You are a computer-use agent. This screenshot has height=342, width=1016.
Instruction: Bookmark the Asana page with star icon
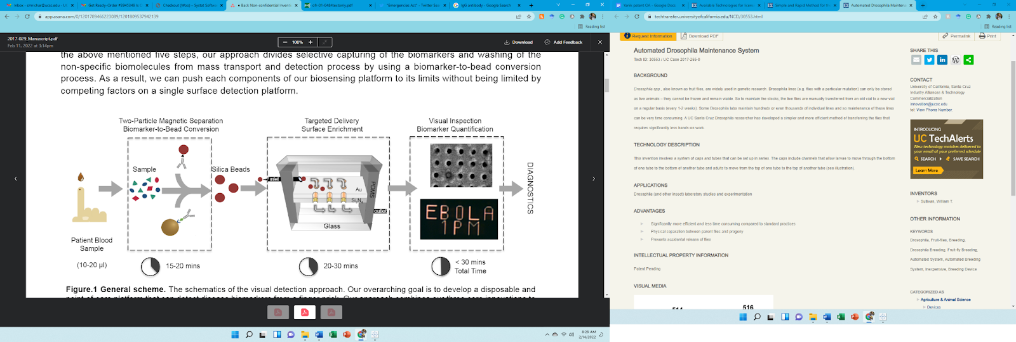click(x=529, y=16)
